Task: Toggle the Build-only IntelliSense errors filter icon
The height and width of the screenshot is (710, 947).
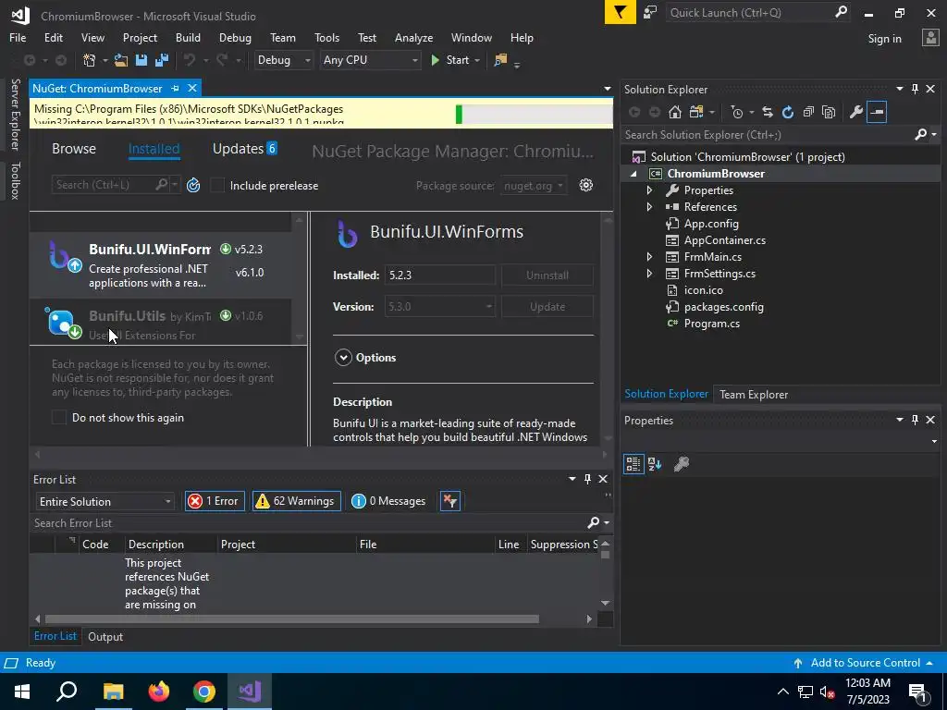Action: point(450,500)
